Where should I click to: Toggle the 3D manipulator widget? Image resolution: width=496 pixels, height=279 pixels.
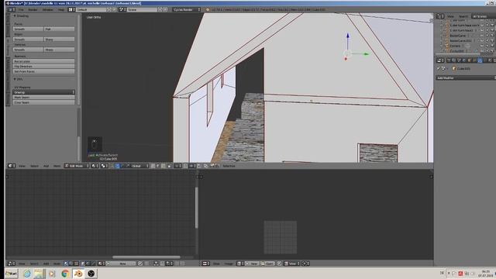[112, 166]
